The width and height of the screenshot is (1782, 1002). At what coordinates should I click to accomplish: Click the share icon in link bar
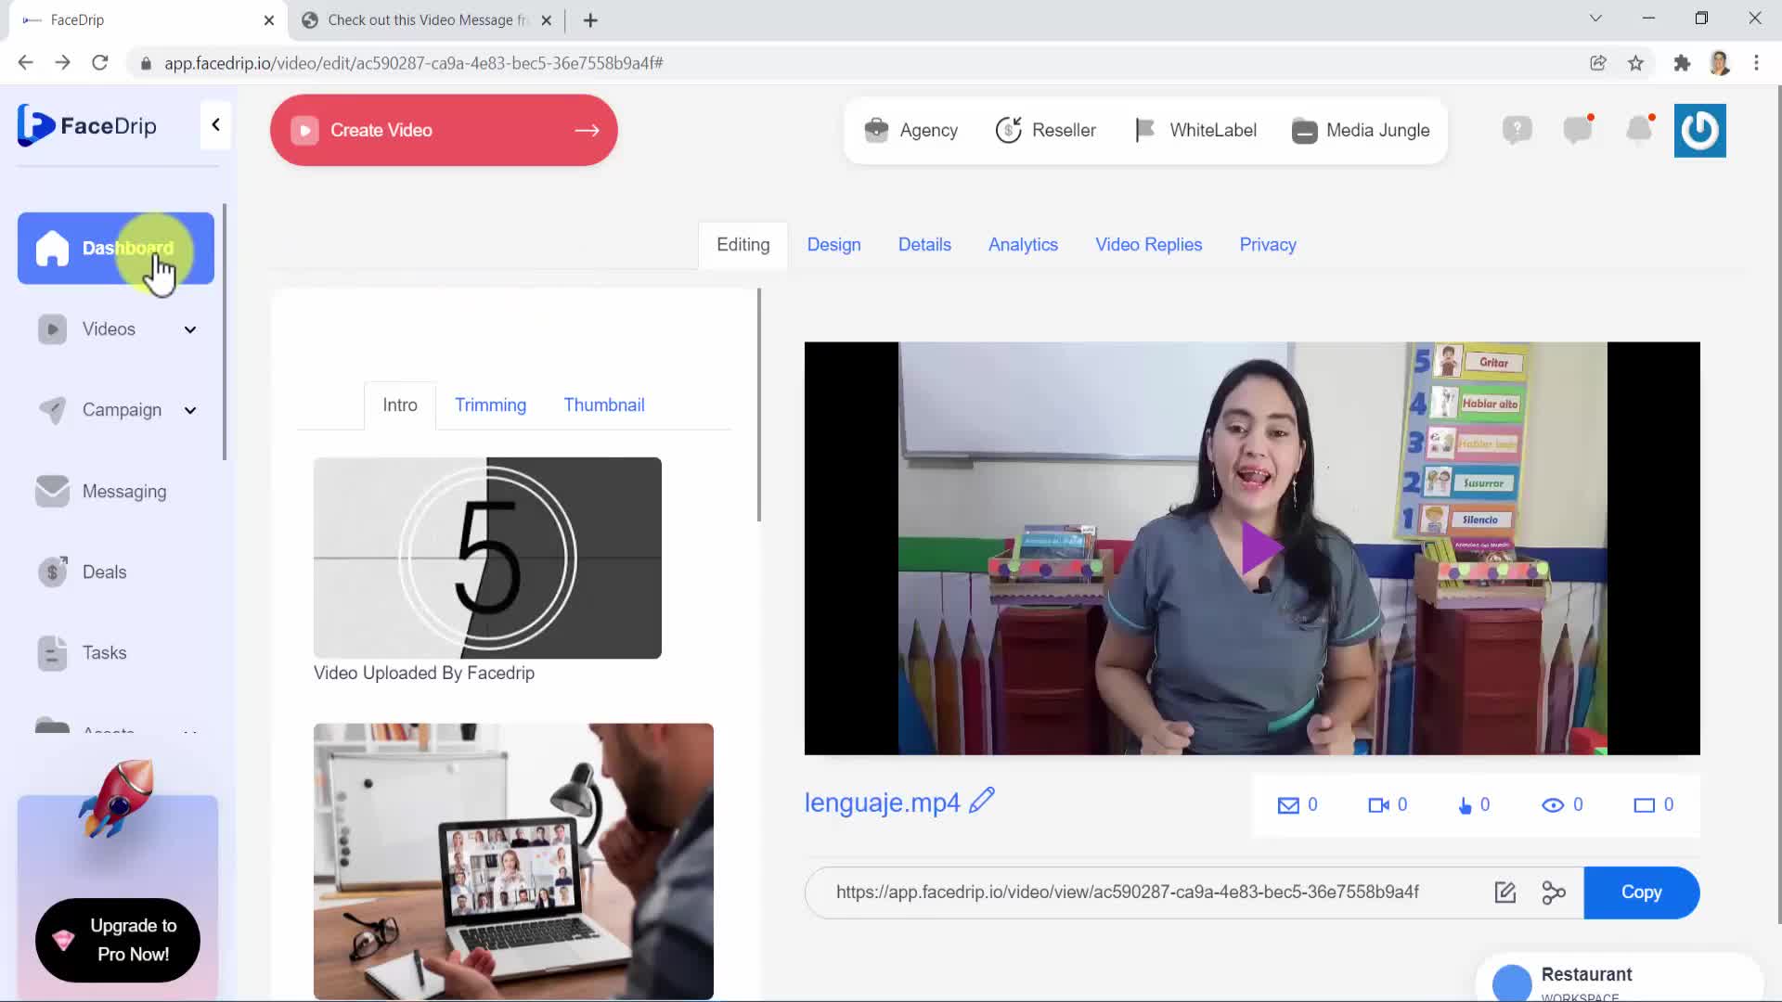pyautogui.click(x=1553, y=893)
